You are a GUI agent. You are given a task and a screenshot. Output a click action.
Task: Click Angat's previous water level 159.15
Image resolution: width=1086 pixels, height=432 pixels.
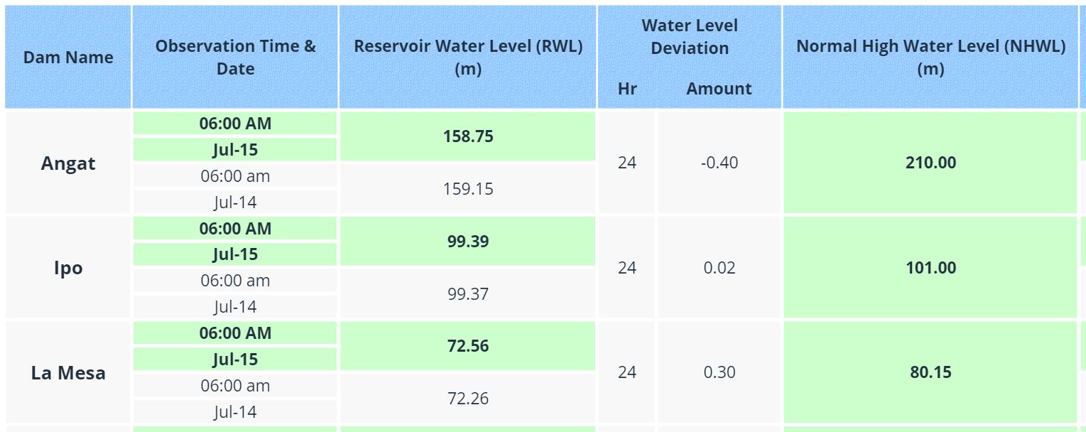click(x=468, y=189)
